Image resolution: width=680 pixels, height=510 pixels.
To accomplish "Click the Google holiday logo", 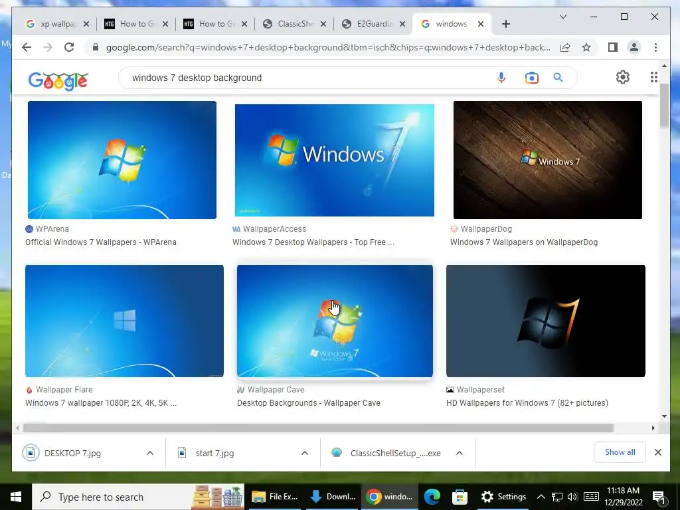I will (x=58, y=80).
